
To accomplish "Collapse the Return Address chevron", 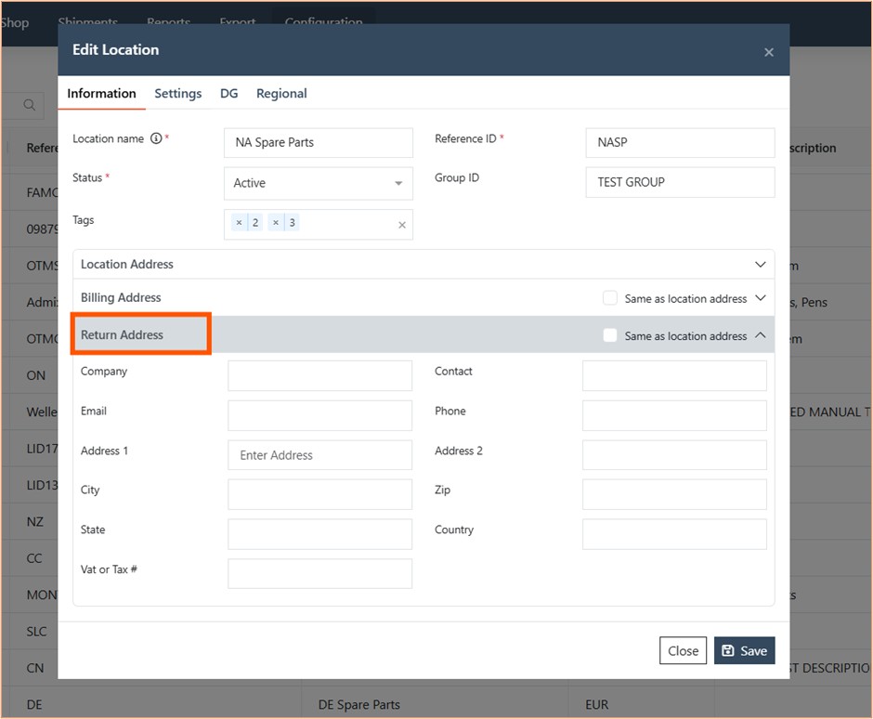I will [760, 335].
